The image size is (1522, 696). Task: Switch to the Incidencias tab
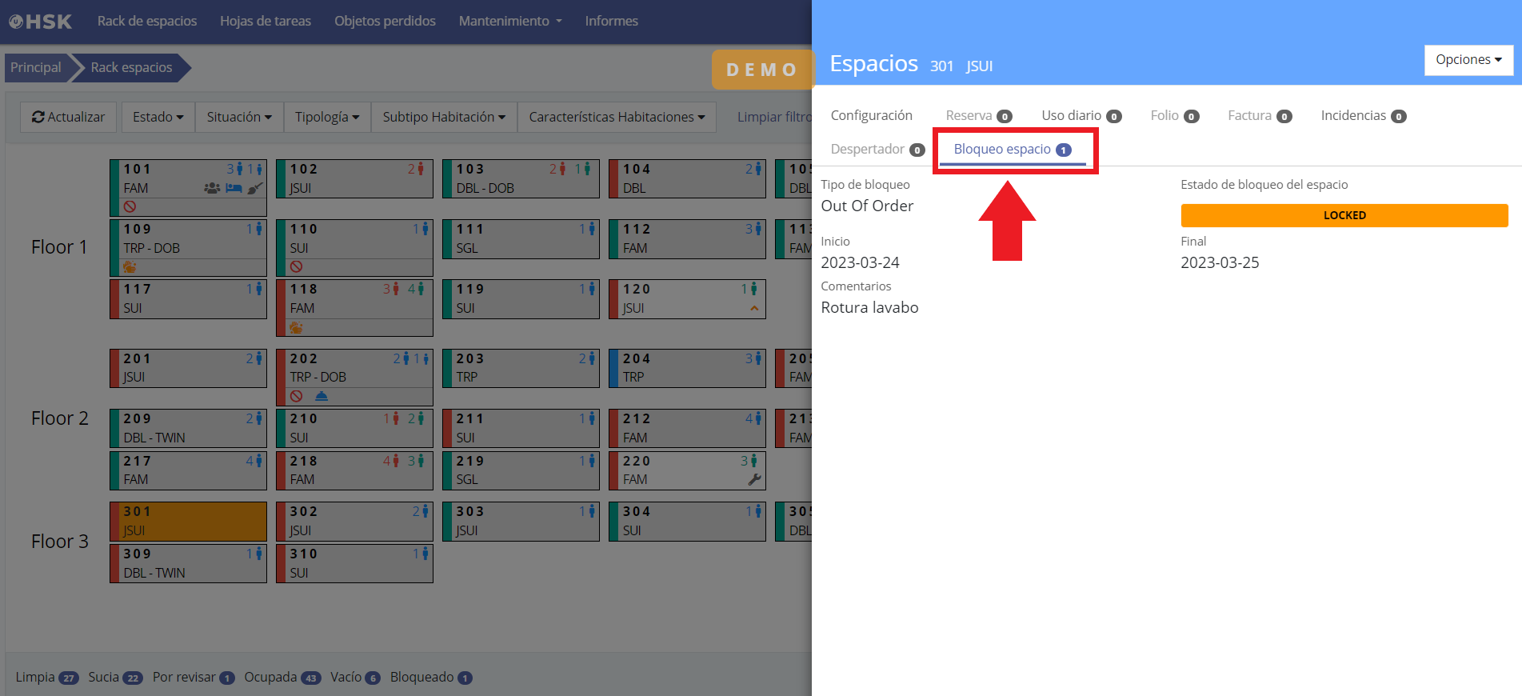(x=1362, y=116)
